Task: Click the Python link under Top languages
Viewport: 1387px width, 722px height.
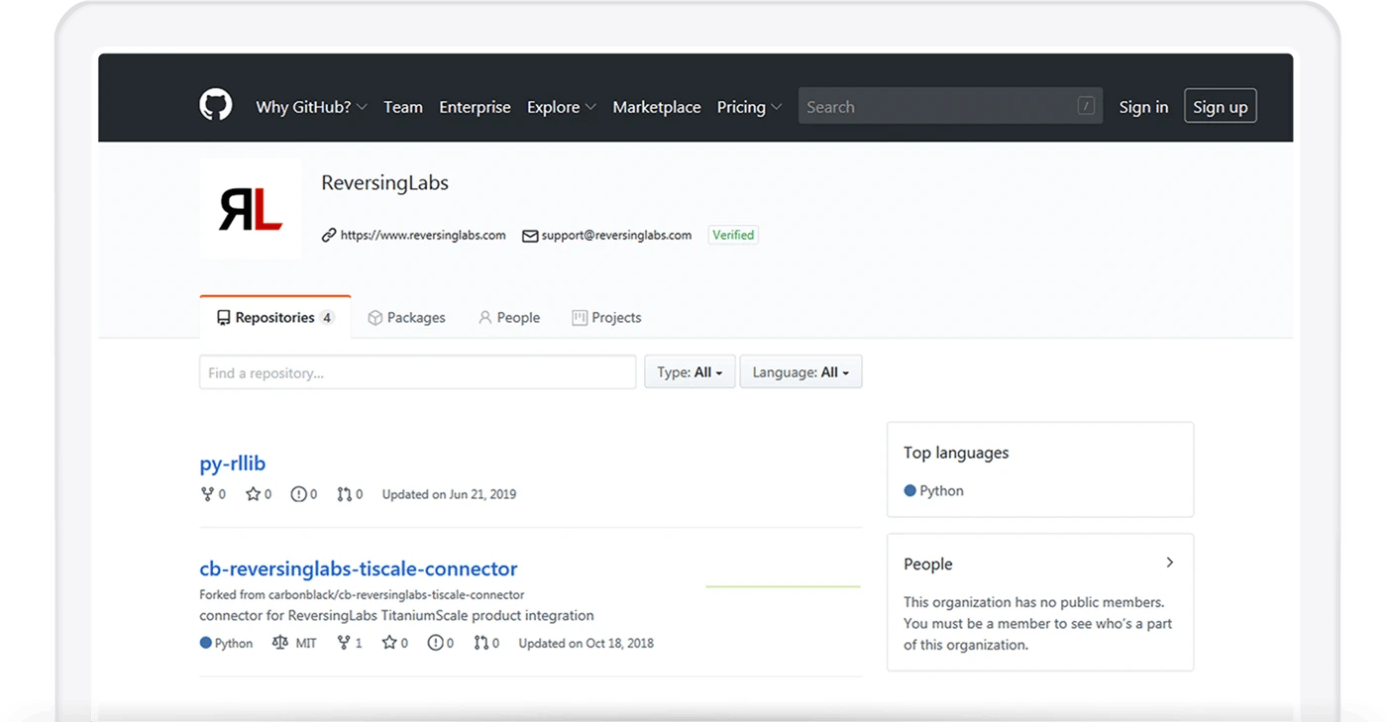Action: 941,490
